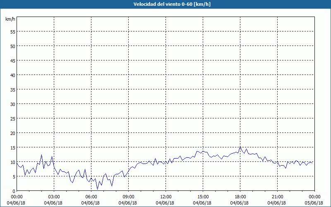331x207 pixels.
Task: Click the y-axis value 25
Action: pos(13,118)
